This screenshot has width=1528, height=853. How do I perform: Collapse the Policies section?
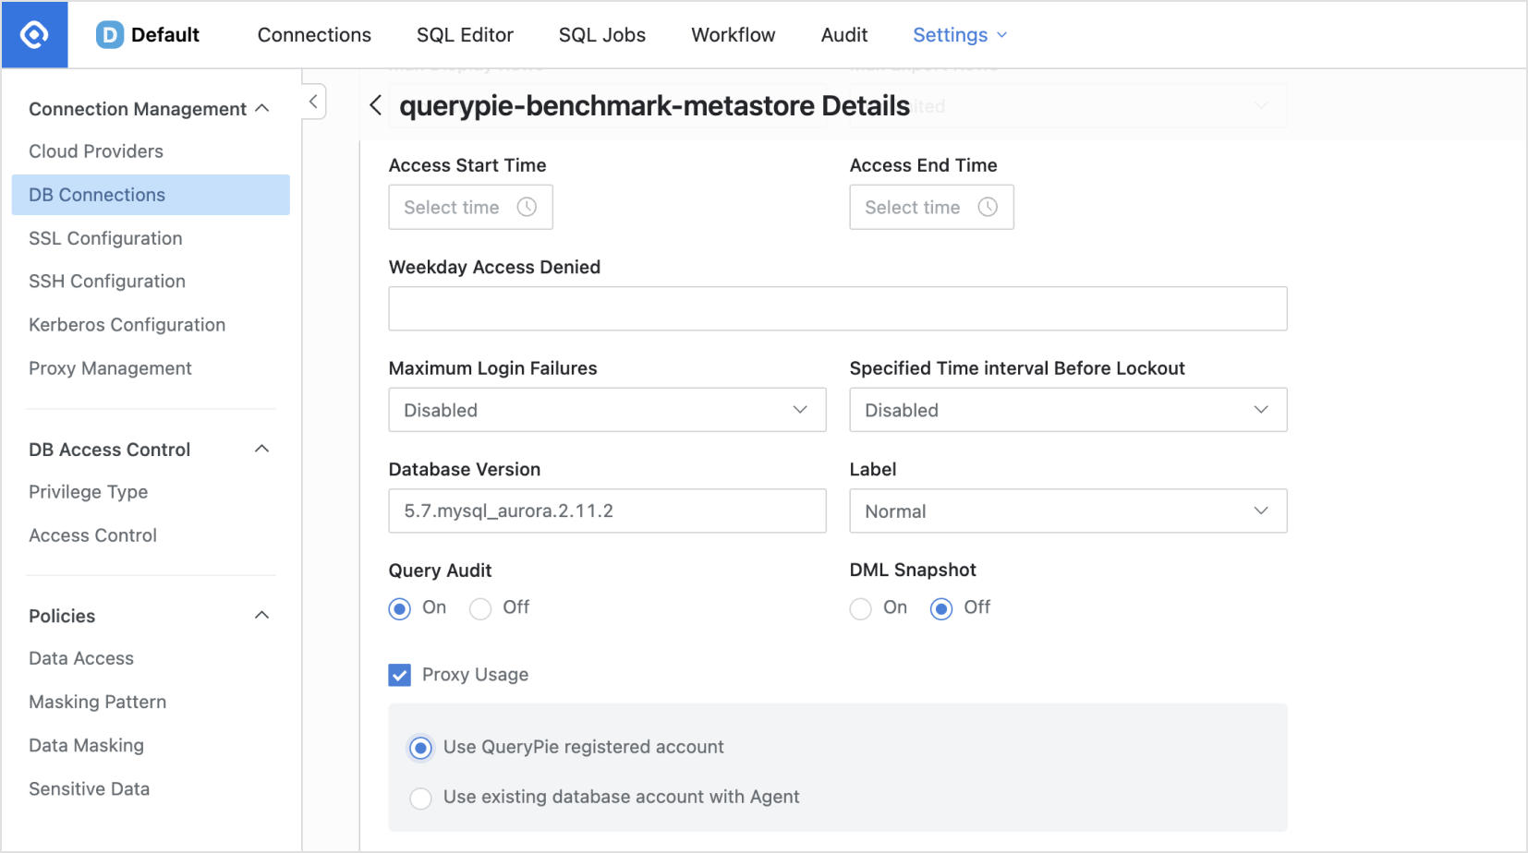coord(262,615)
